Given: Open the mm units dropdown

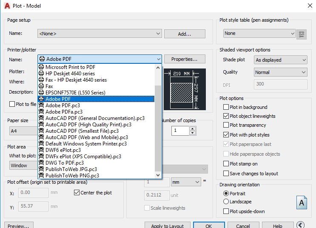Looking at the screenshot, I should tap(186, 182).
